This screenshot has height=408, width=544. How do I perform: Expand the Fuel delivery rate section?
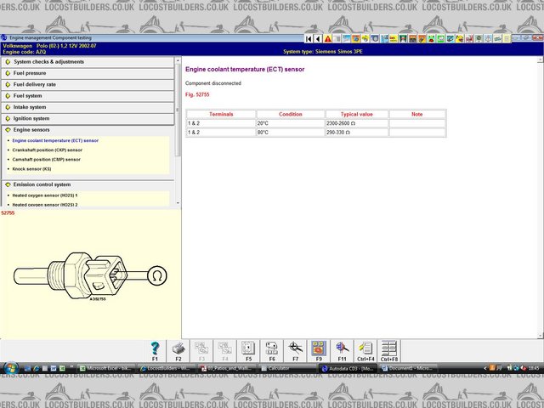pos(88,85)
